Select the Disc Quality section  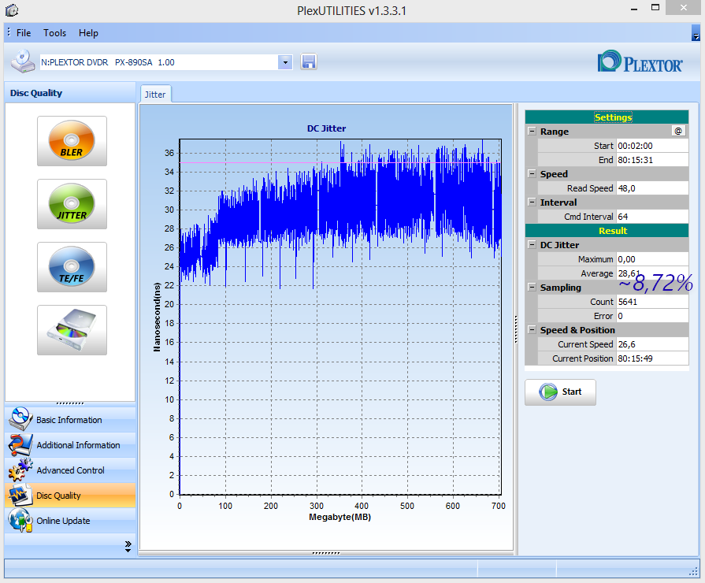point(70,495)
